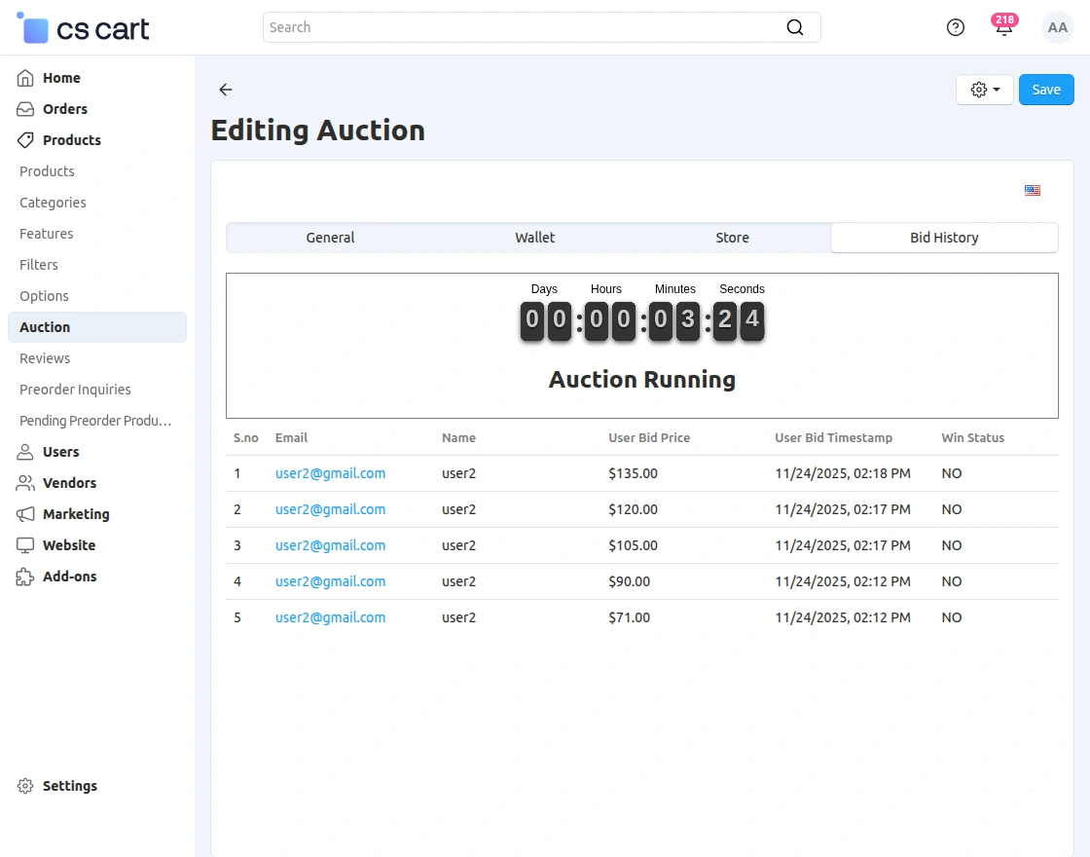Click the US flag language icon
The height and width of the screenshot is (857, 1090).
coord(1033,190)
